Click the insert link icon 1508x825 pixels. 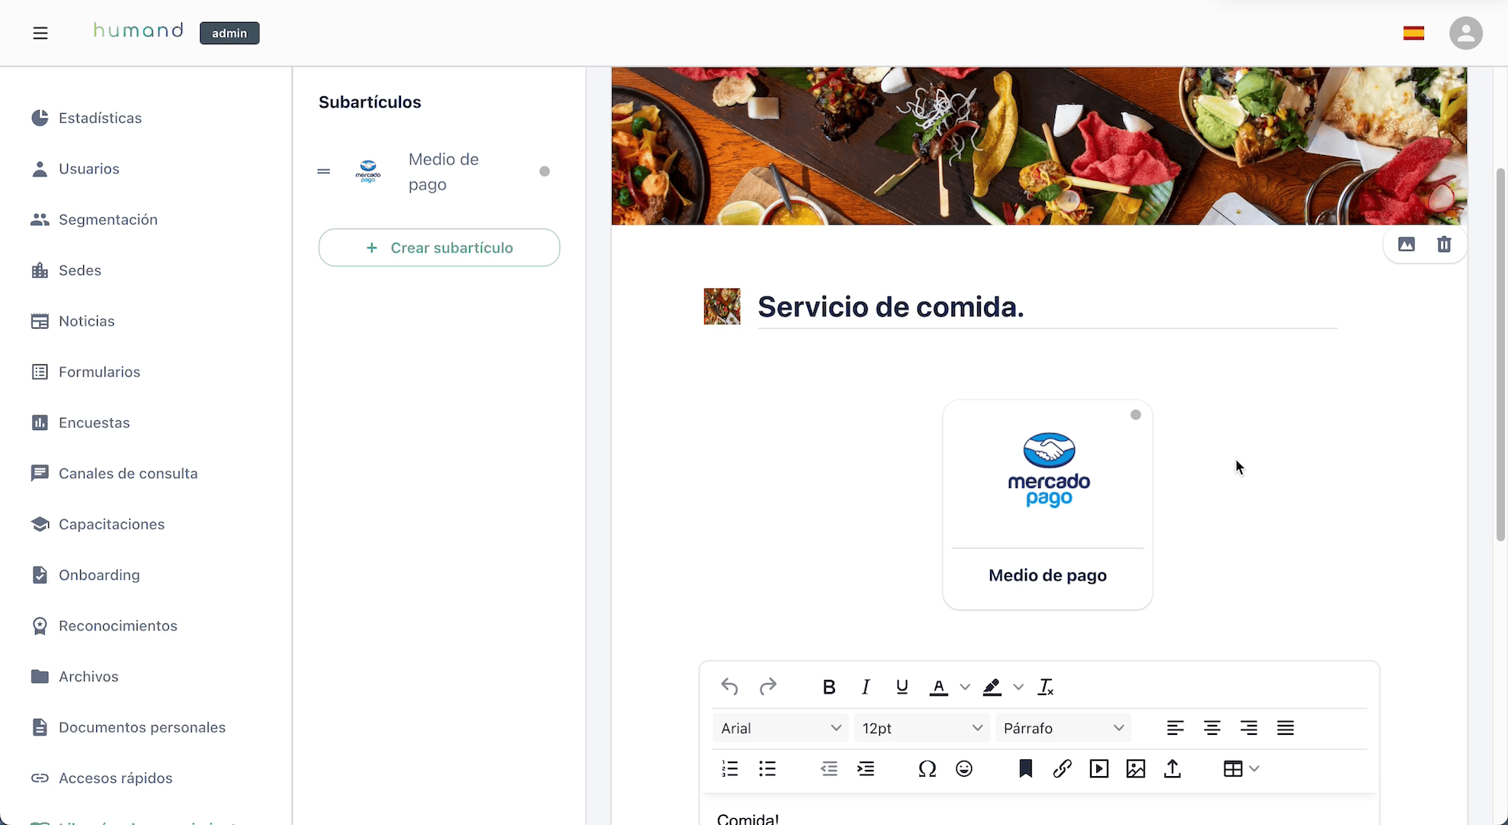pos(1062,768)
